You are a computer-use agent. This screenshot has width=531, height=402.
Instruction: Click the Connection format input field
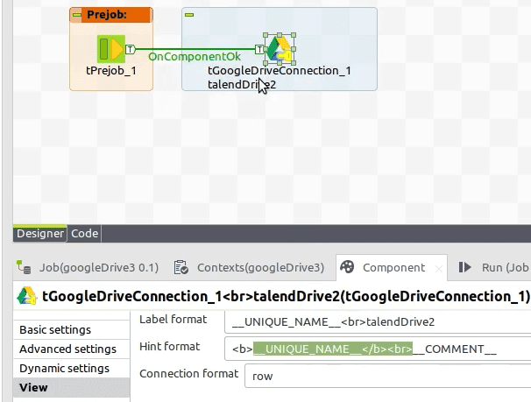(388, 376)
